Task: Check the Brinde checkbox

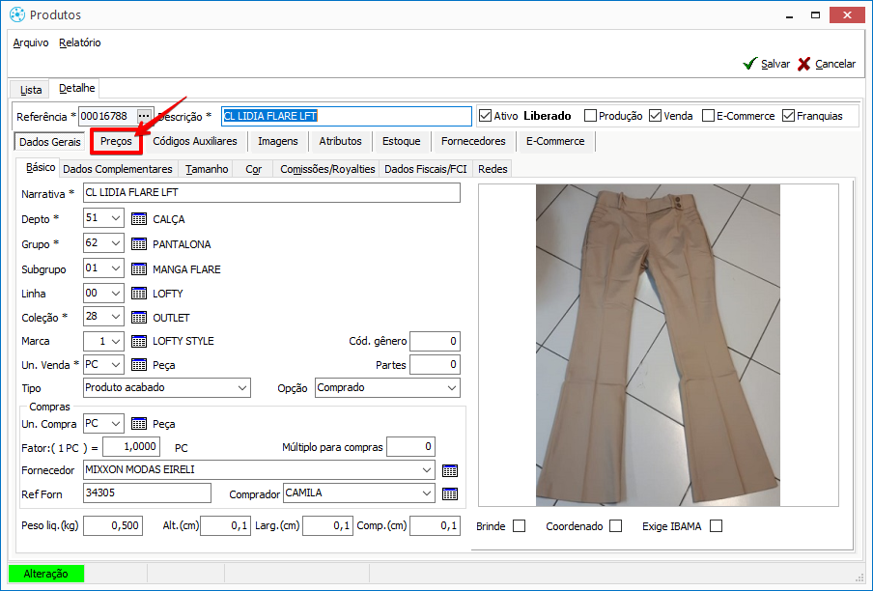Action: (519, 526)
